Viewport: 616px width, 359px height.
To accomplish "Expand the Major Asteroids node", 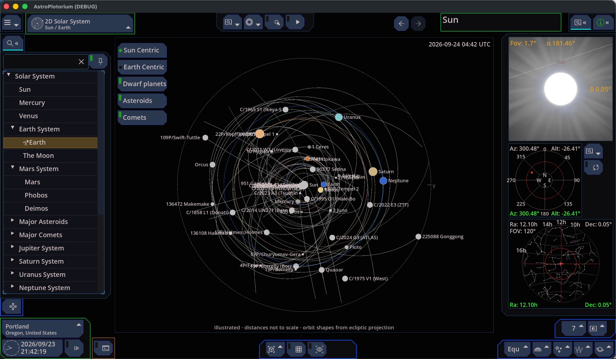I will tap(12, 220).
